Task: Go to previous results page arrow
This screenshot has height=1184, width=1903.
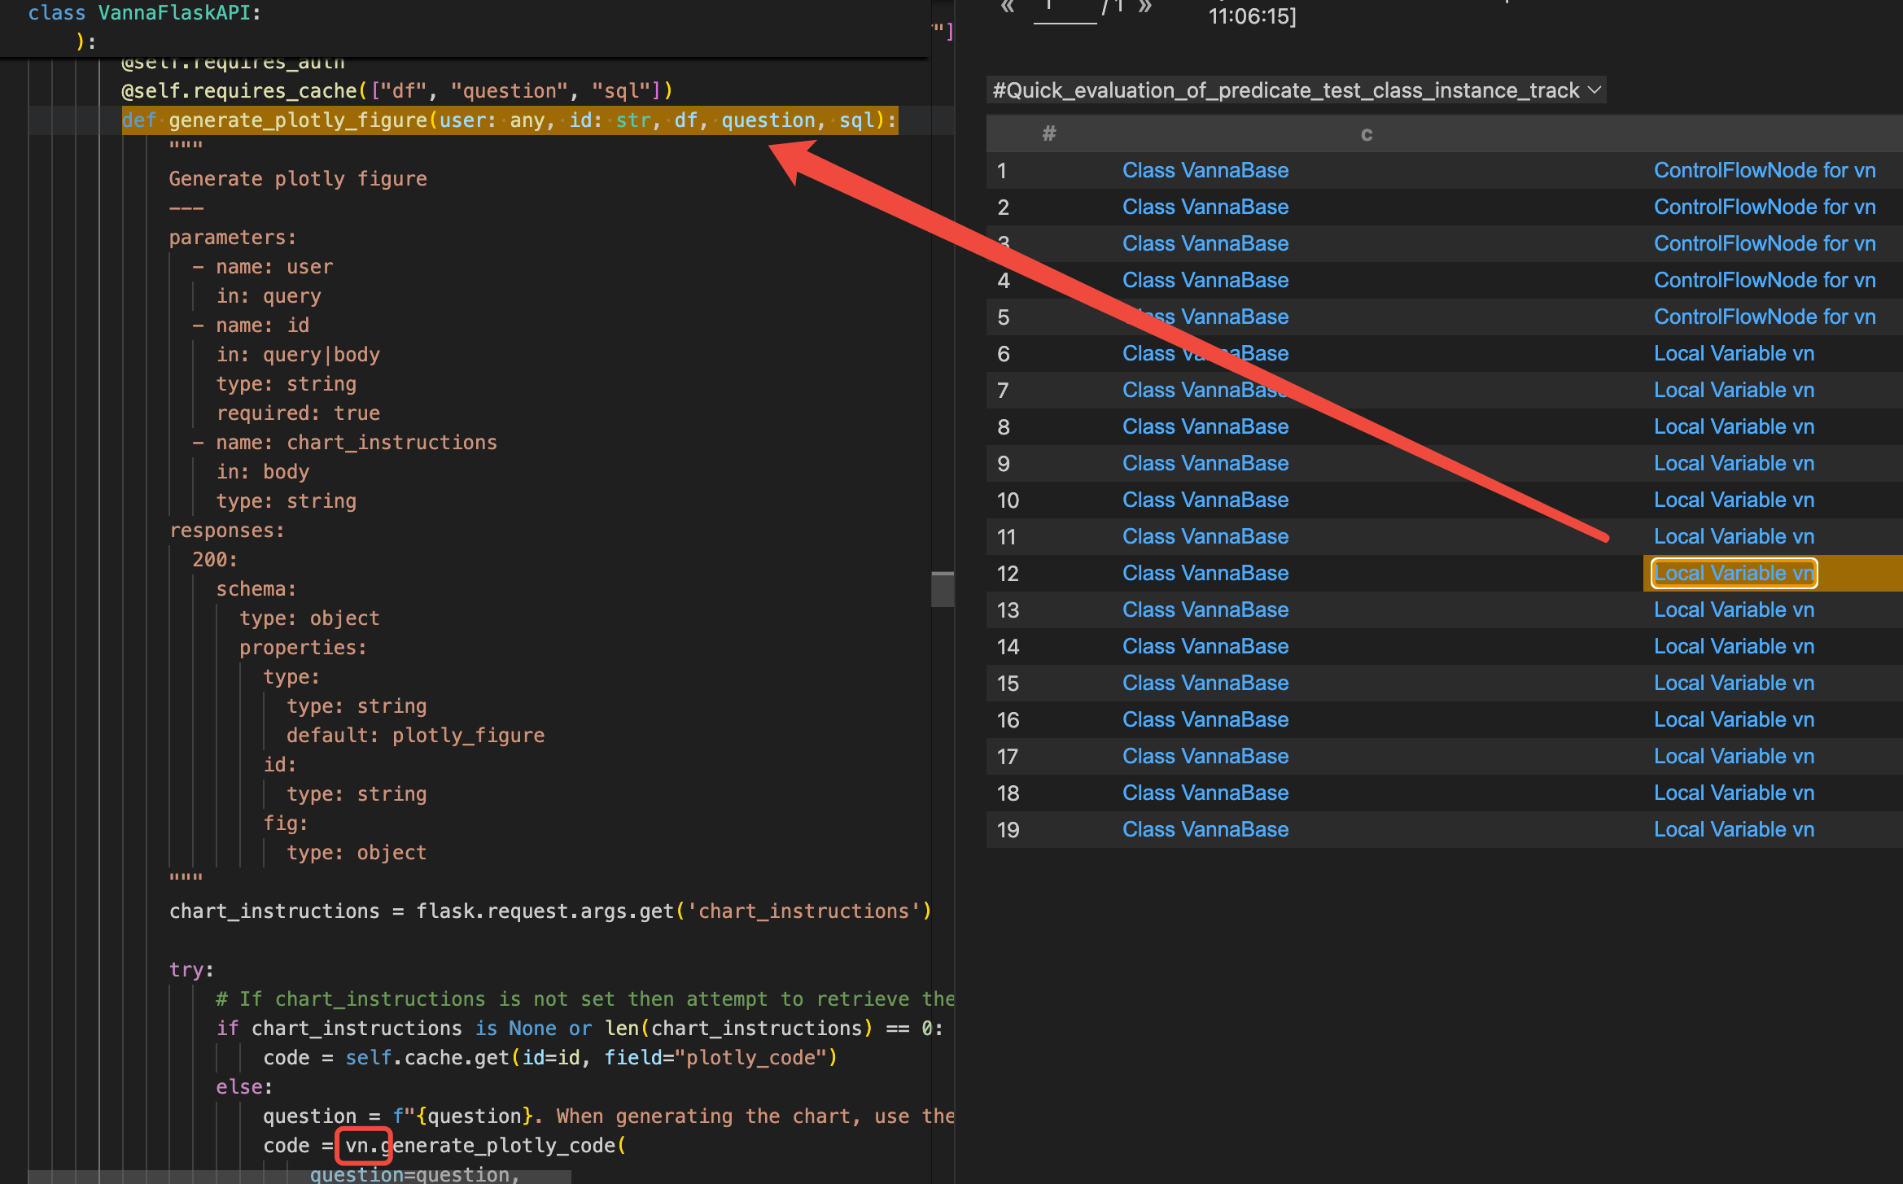Action: [1008, 7]
